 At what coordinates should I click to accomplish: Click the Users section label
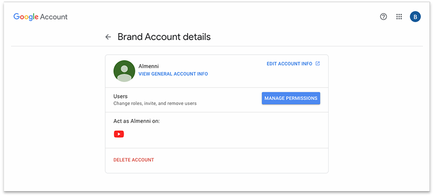pos(120,96)
